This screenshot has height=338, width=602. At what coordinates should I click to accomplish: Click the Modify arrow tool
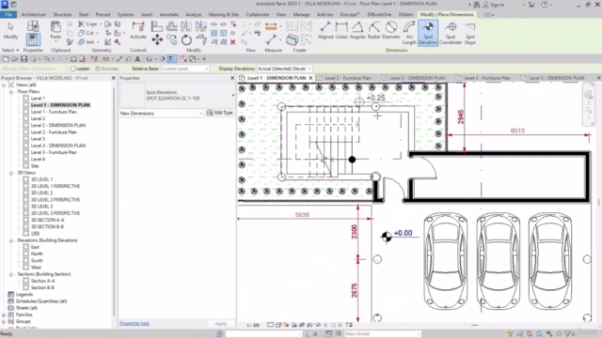(10, 30)
